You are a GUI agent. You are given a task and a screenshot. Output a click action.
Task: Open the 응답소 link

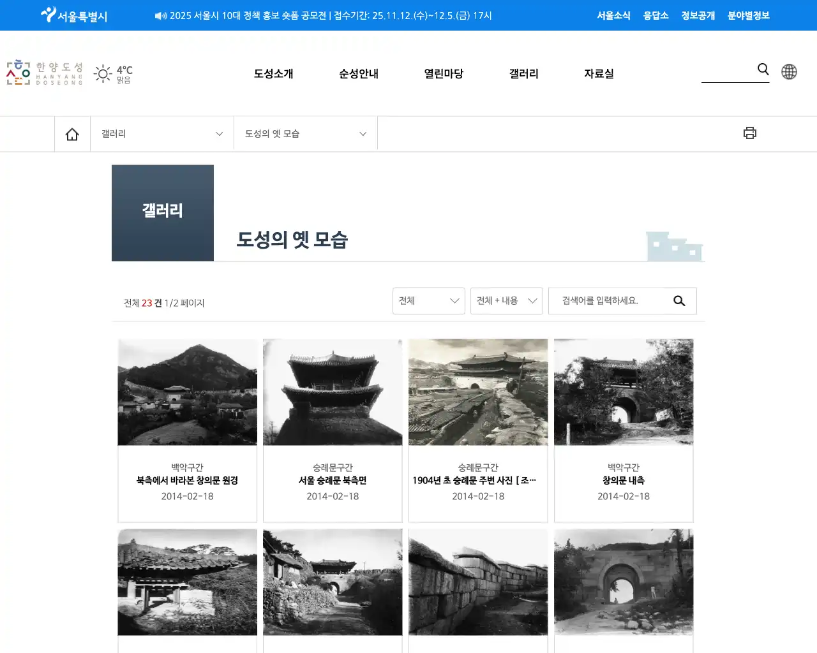pos(656,15)
